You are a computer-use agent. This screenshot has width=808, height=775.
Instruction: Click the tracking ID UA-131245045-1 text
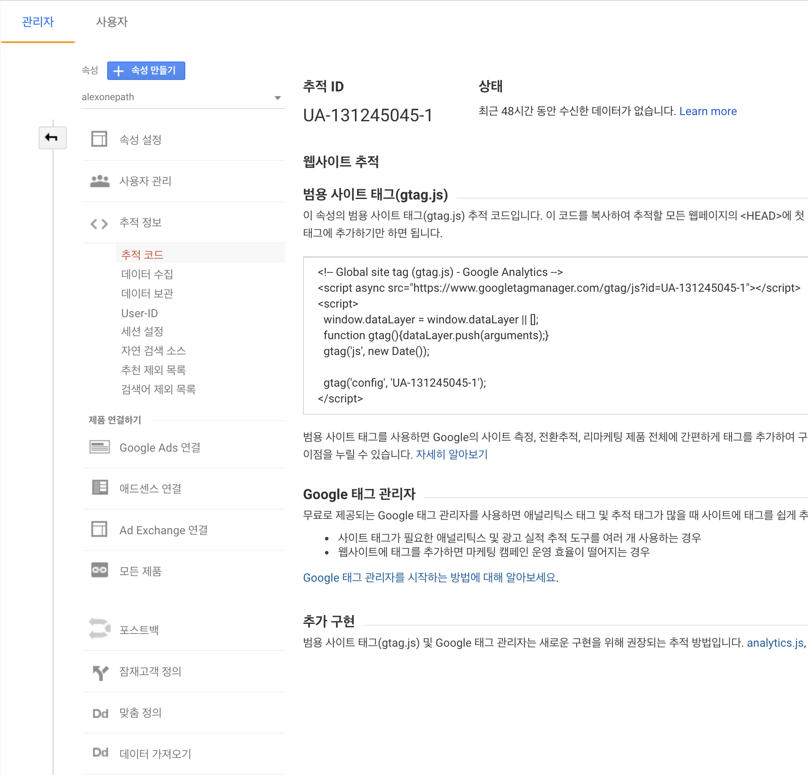(368, 116)
